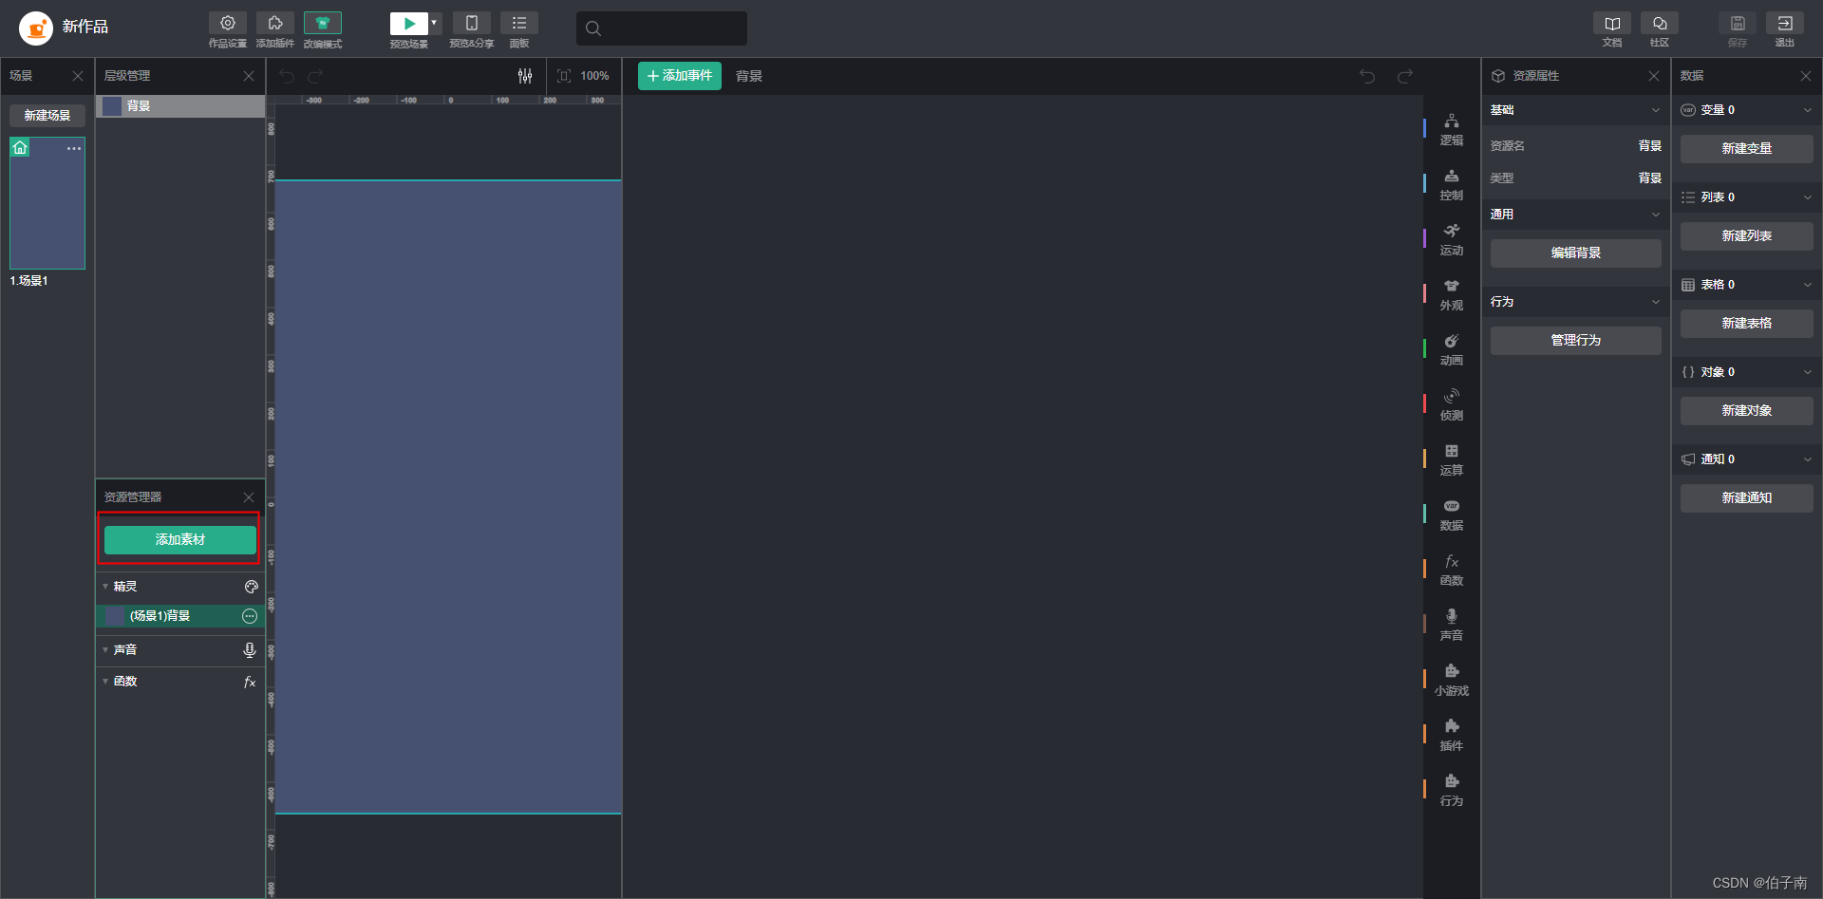Click the fit-to-screen frame icon
The height and width of the screenshot is (899, 1823).
tap(564, 76)
